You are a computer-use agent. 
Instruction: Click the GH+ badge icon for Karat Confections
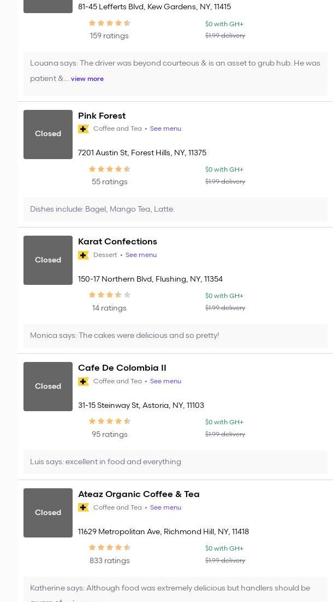pyautogui.click(x=84, y=255)
